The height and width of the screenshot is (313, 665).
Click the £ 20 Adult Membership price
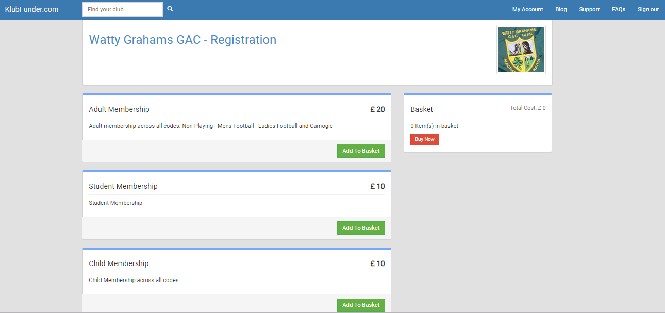point(377,109)
